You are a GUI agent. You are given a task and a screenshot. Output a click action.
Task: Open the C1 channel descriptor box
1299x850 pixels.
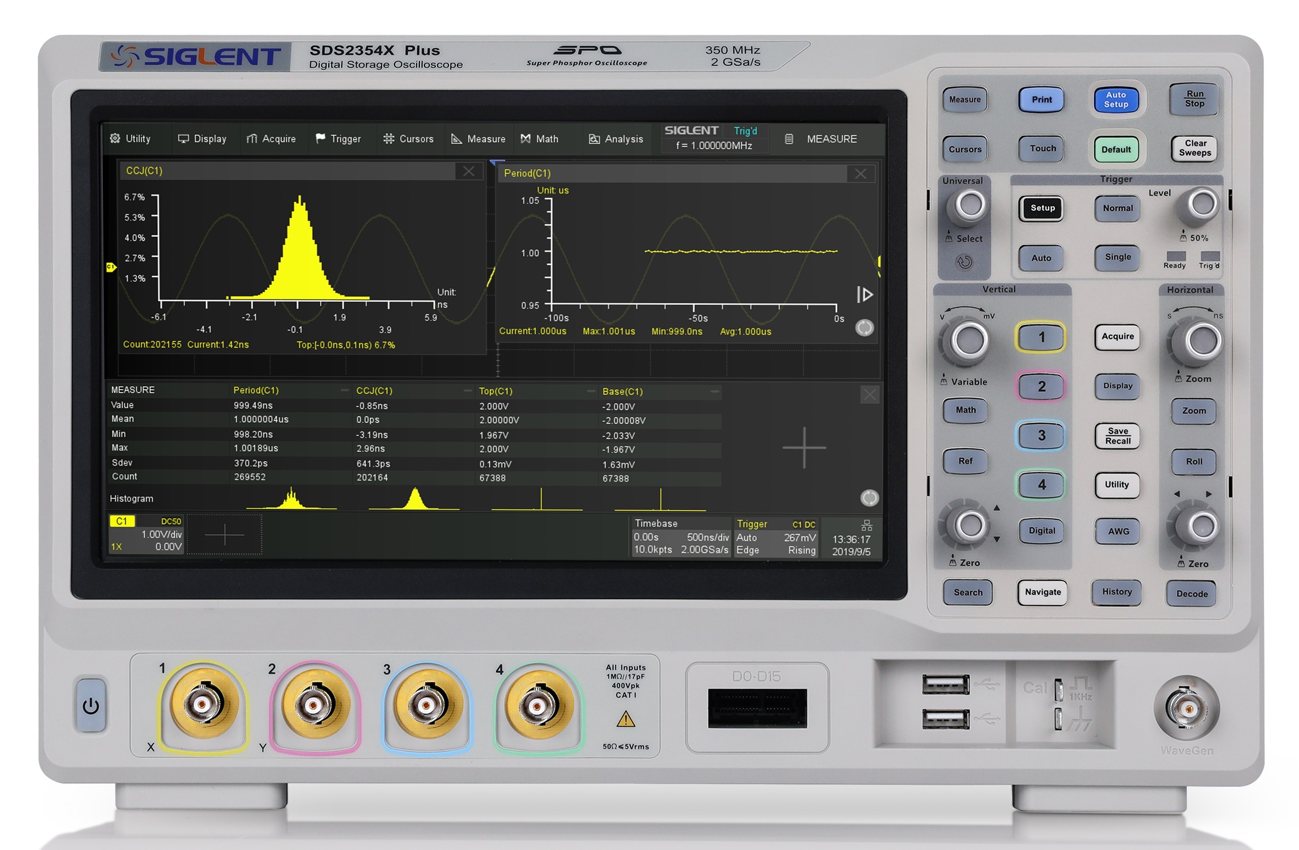(146, 534)
